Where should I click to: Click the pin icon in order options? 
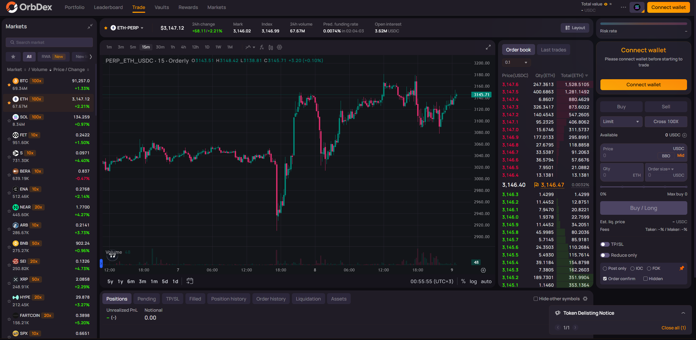pyautogui.click(x=682, y=268)
